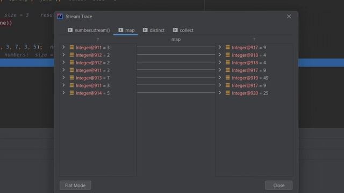Click the IntelliJ logo in Stream Trace title
344x193 pixels.
pyautogui.click(x=60, y=17)
